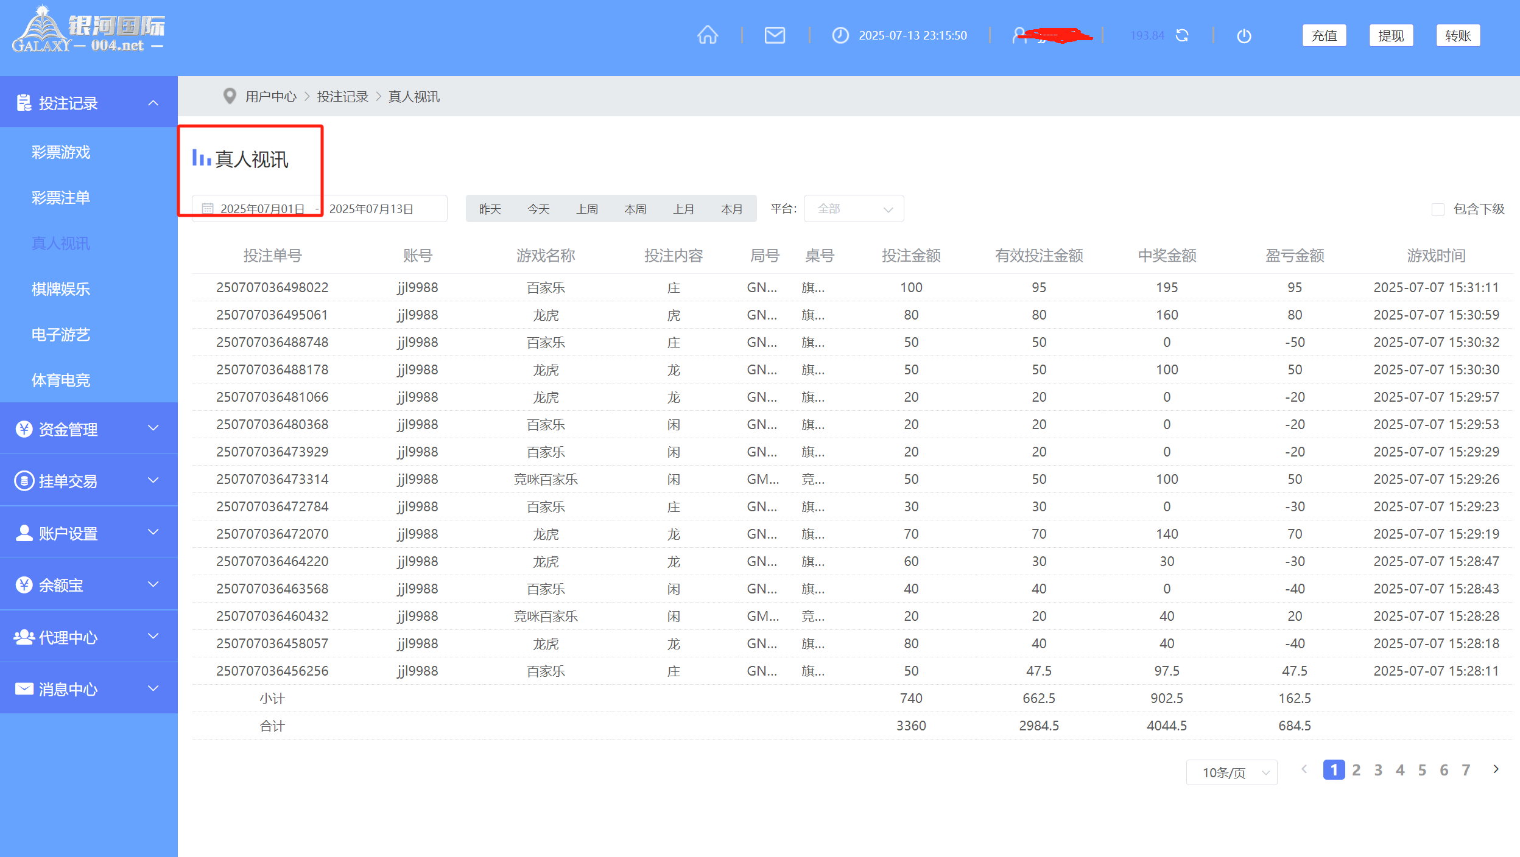Image resolution: width=1520 pixels, height=857 pixels.
Task: Click the Galaxy logo at top left
Action: tap(88, 30)
